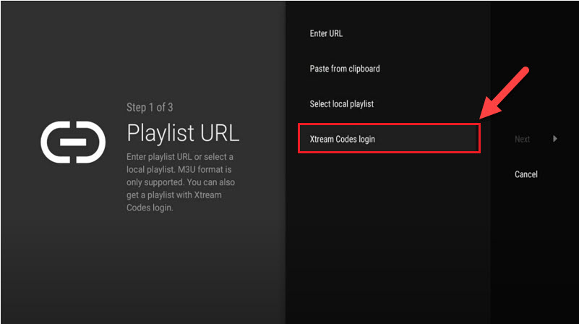Click the center bar of the link icon

click(x=73, y=141)
